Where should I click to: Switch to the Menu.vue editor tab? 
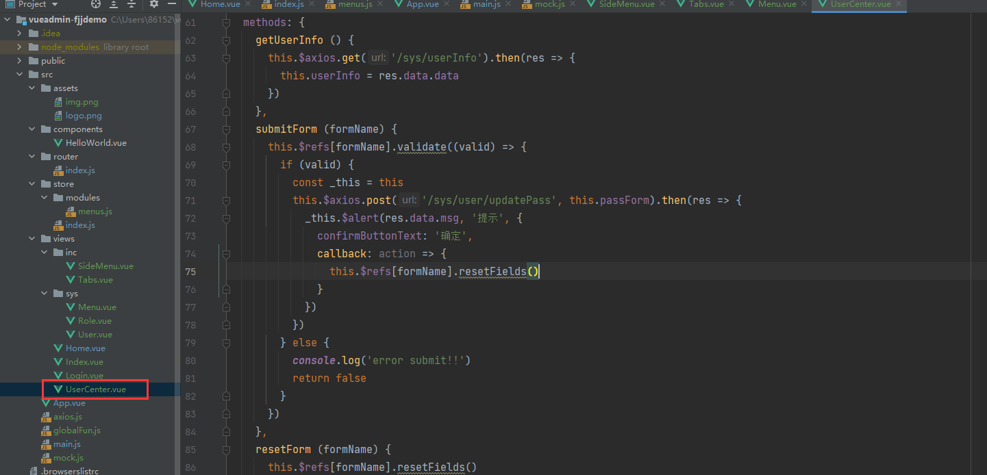[777, 4]
